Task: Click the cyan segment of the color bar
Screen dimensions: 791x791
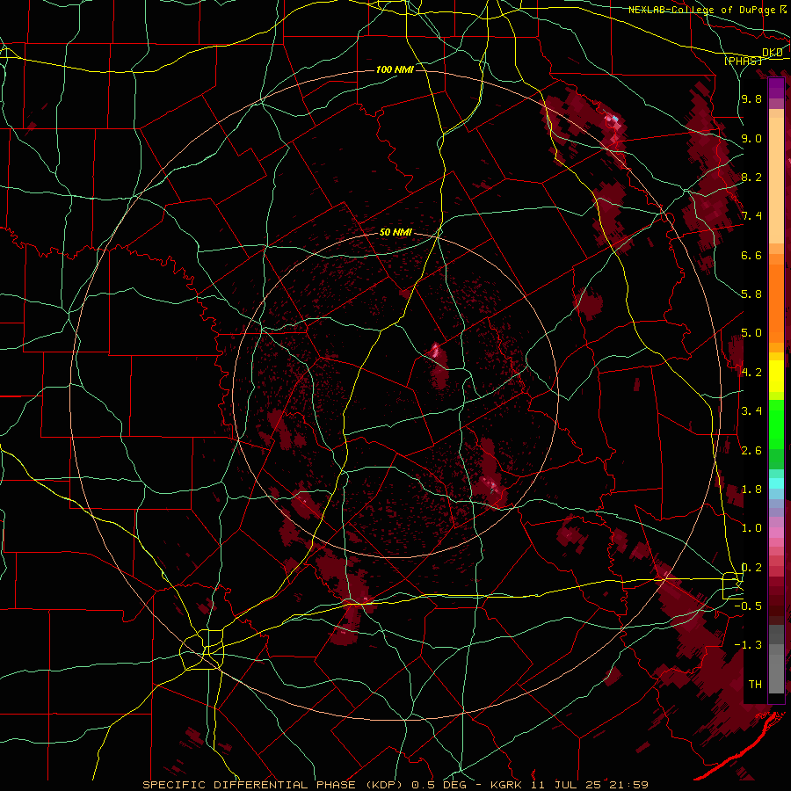Action: [776, 483]
